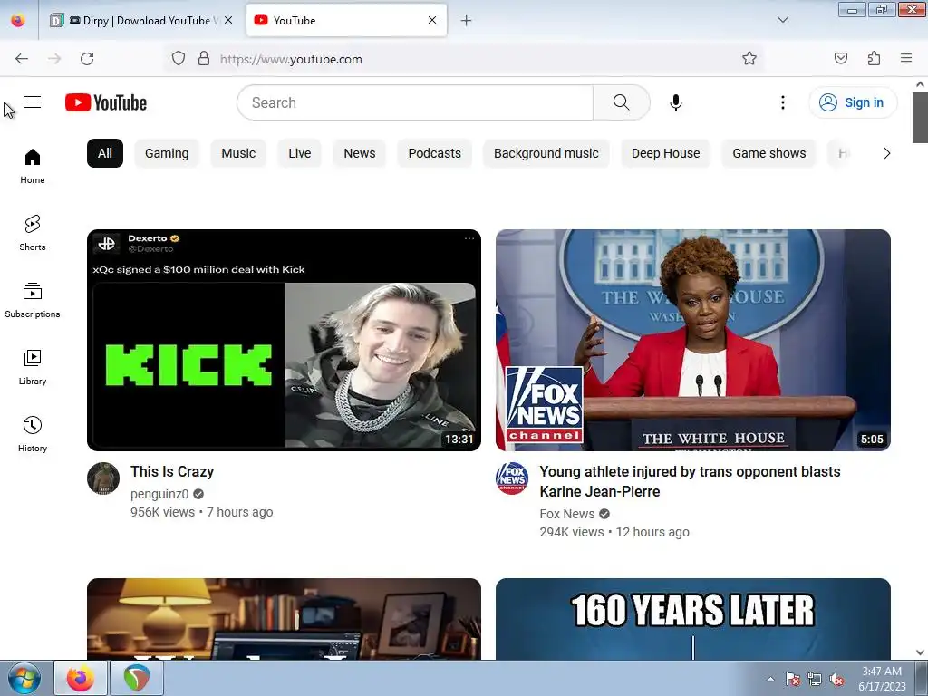Reload the page with refresh icon
The height and width of the screenshot is (696, 928).
point(87,59)
